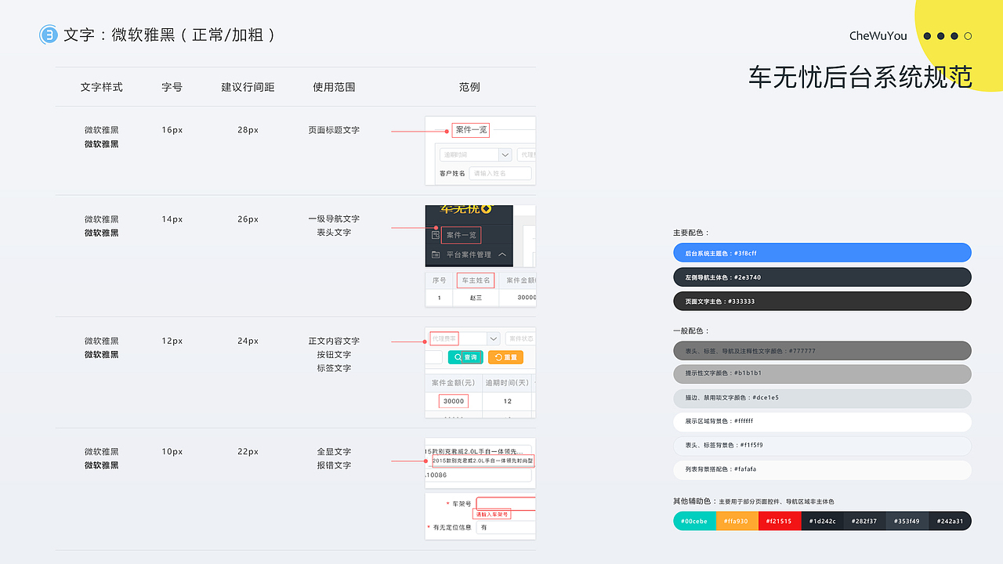Click the 案件金额(元) column header
The width and height of the screenshot is (1003, 564).
click(453, 382)
